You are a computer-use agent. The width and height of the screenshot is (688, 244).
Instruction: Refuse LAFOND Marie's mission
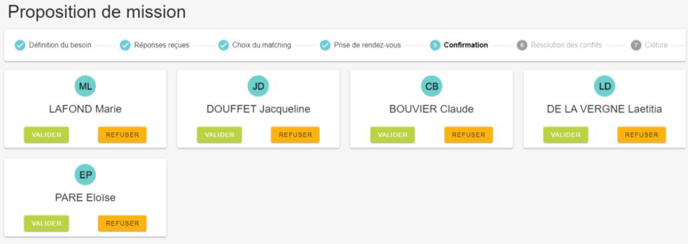point(122,135)
